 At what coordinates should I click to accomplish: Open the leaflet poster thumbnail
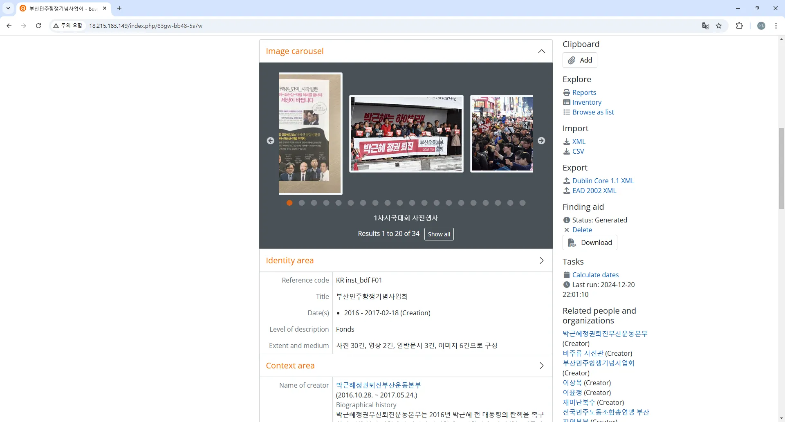pyautogui.click(x=310, y=134)
